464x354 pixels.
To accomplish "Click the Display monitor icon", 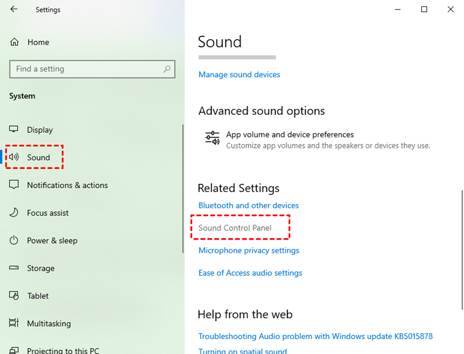I will [14, 130].
